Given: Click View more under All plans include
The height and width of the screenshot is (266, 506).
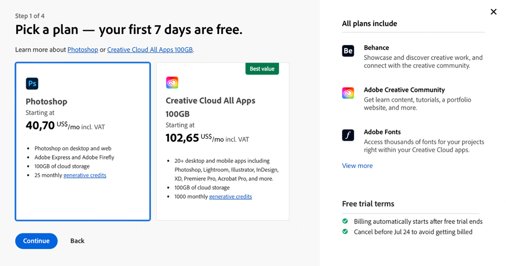Looking at the screenshot, I should [x=357, y=166].
